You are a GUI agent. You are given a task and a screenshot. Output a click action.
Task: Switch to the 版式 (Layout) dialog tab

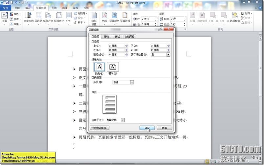point(117,37)
